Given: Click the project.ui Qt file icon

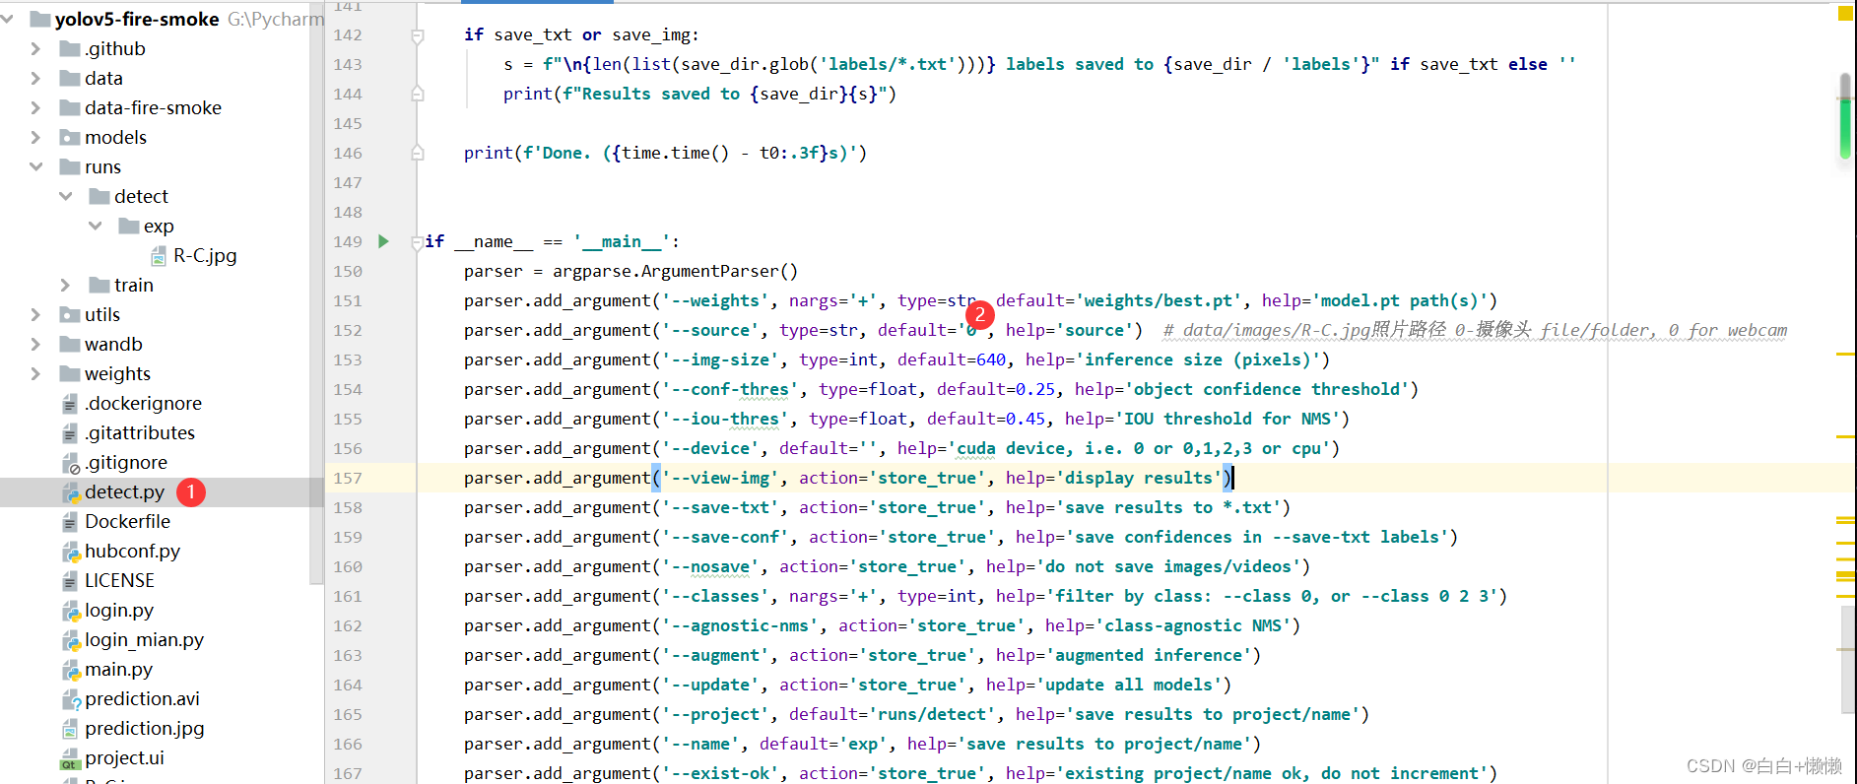Looking at the screenshot, I should 70,758.
